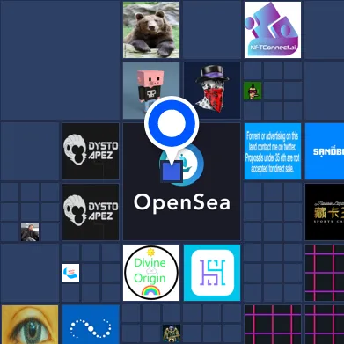
Task: Select the black tile with Chinese characters
Action: 325,212
